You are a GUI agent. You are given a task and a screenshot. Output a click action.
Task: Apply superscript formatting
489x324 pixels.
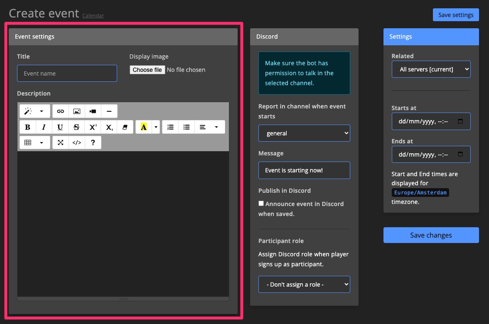click(x=92, y=127)
